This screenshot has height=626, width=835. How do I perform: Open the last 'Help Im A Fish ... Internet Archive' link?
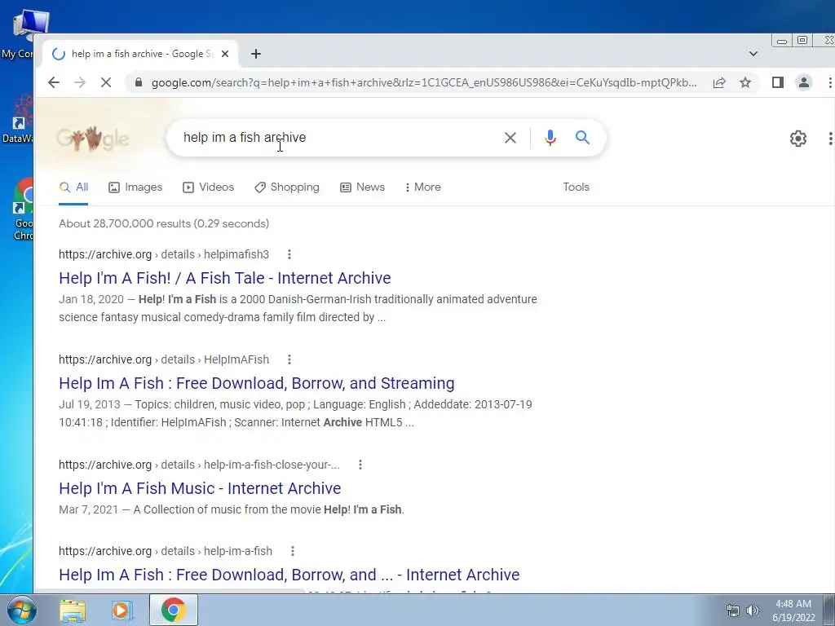pos(289,575)
